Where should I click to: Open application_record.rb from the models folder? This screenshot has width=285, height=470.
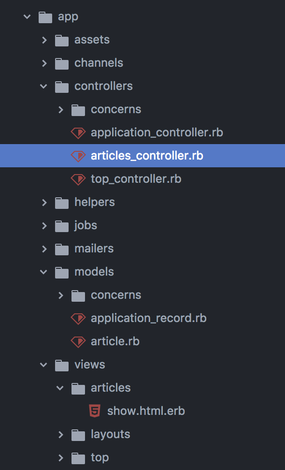(x=149, y=318)
